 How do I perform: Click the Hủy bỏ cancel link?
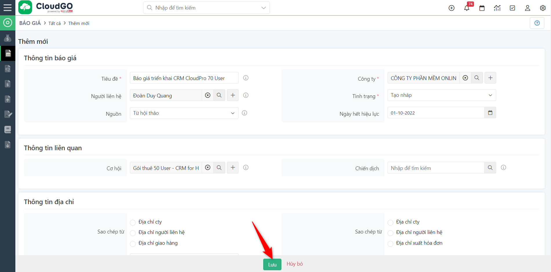294,264
